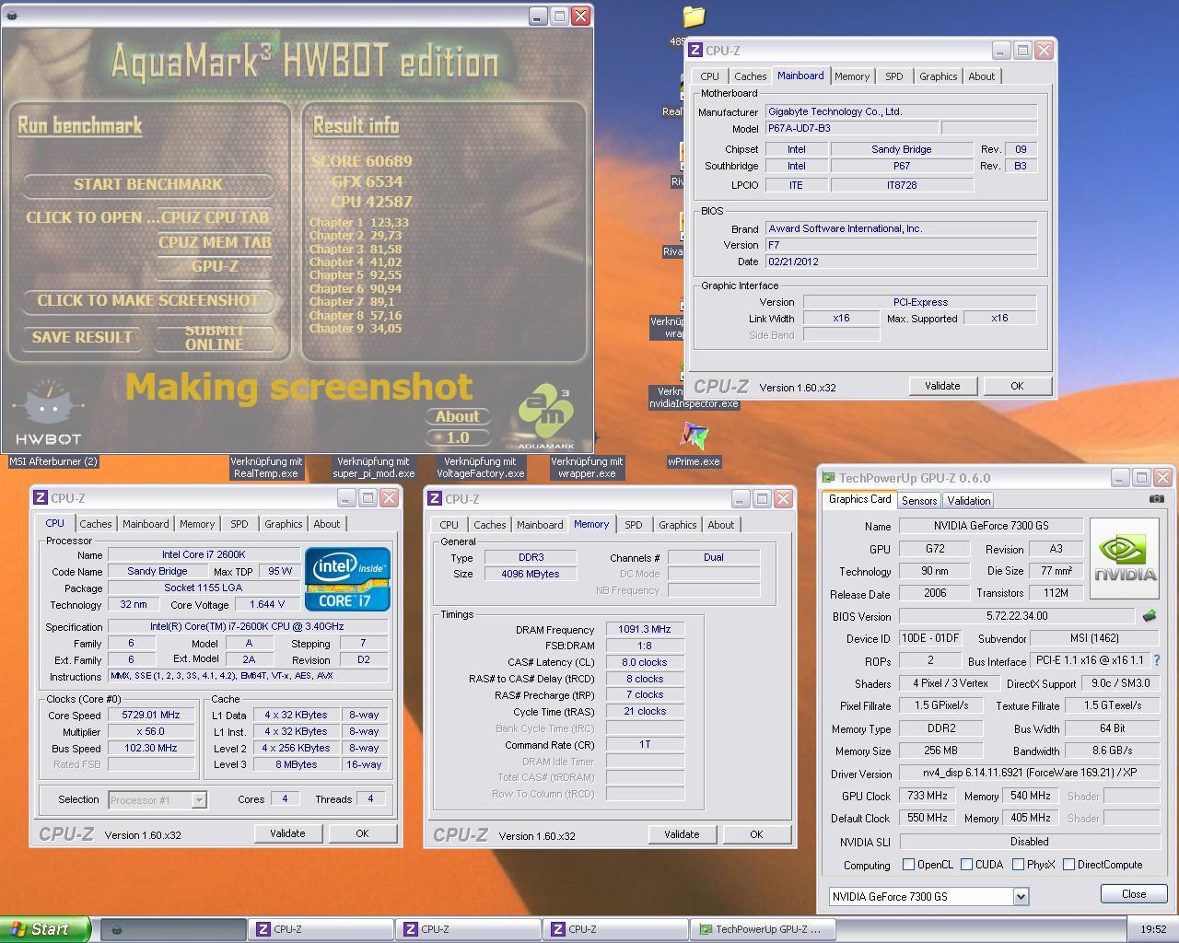Screen dimensions: 1179x943
Task: Enable the OpenCL checkbox in GPU-Z
Action: (x=909, y=865)
